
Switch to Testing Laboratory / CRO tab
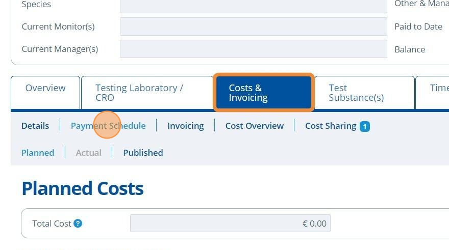click(146, 93)
